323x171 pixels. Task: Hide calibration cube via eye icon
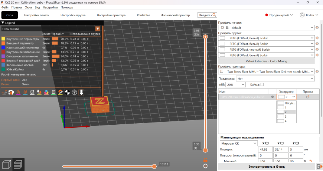(x=273, y=97)
